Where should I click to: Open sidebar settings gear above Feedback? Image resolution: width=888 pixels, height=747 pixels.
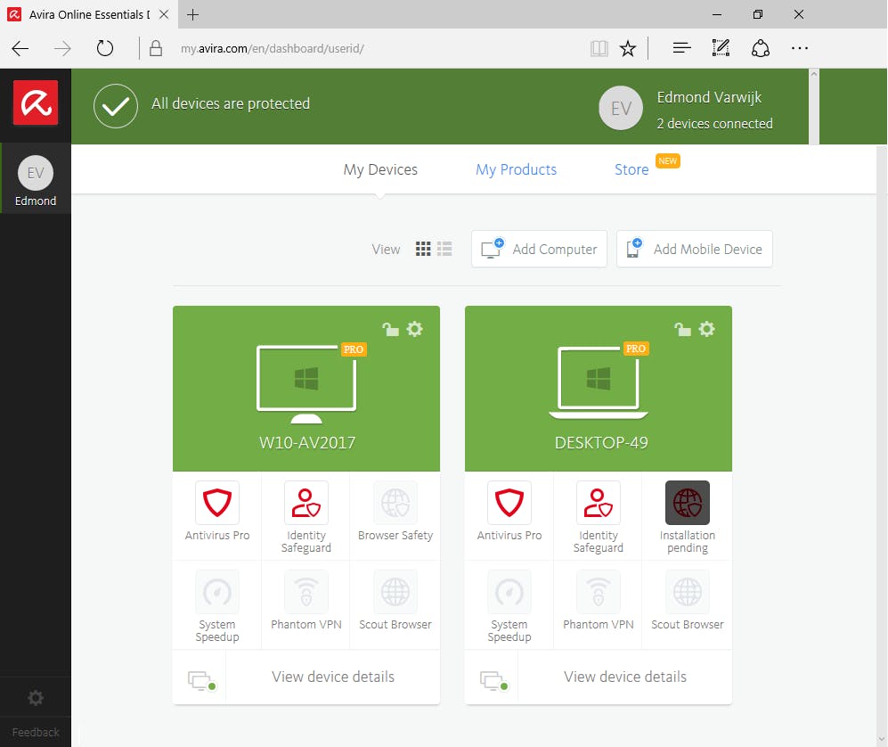coord(36,698)
